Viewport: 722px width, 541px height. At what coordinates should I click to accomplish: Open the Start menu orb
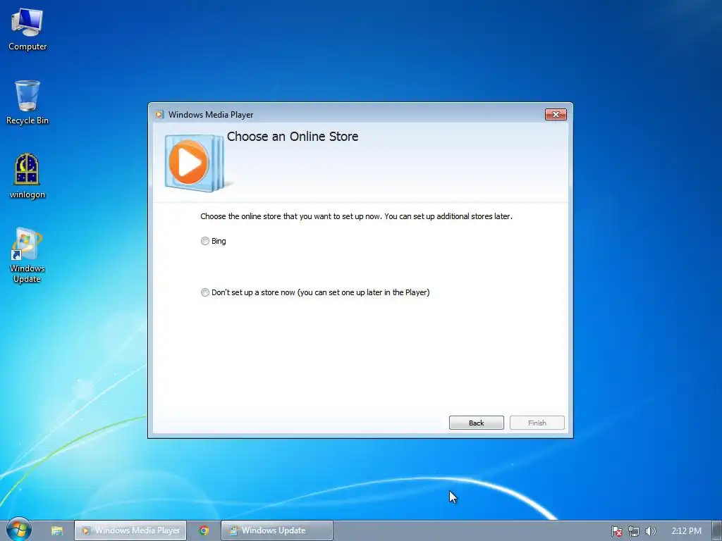coord(19,530)
